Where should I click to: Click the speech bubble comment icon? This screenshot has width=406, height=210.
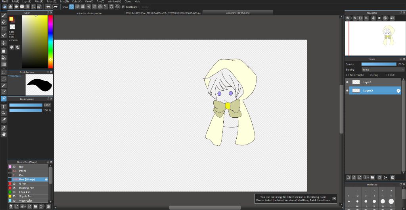click(x=16, y=7)
